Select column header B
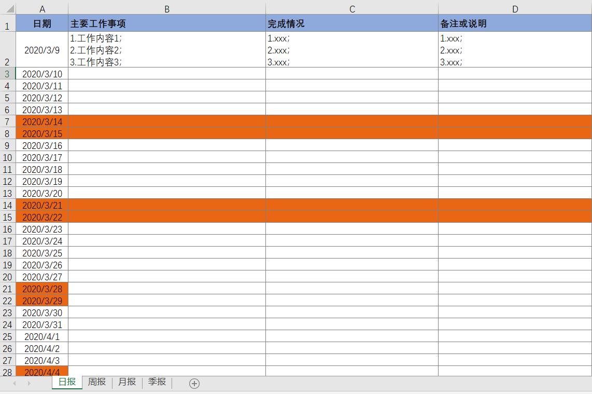Screen dimensions: 592x394 pyautogui.click(x=166, y=9)
